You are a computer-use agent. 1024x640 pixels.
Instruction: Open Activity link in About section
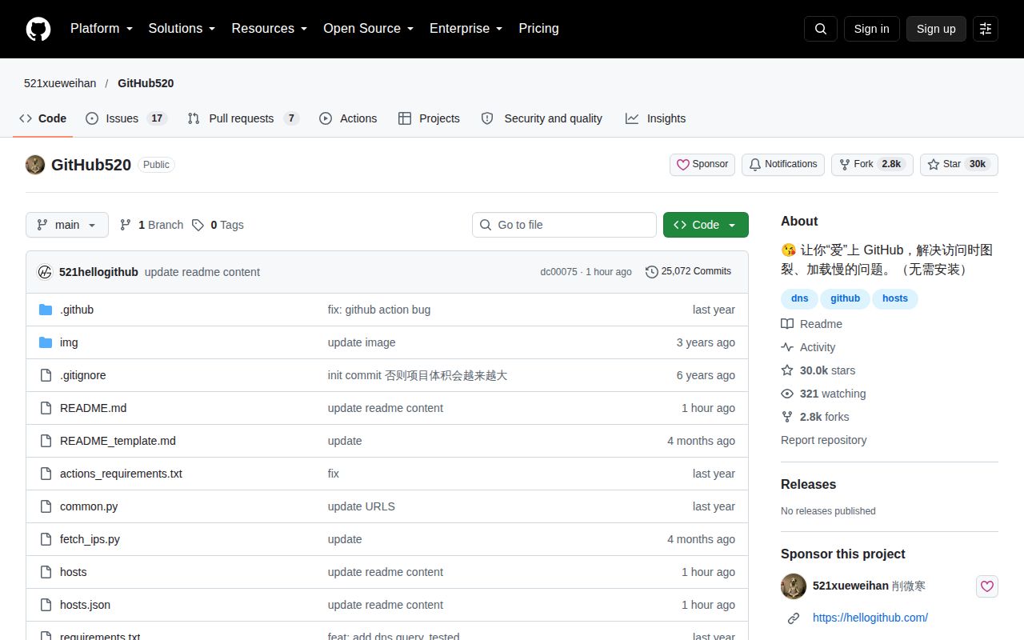[x=808, y=347]
